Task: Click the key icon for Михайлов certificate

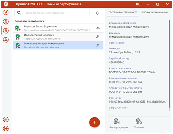Action: pos(98,45)
